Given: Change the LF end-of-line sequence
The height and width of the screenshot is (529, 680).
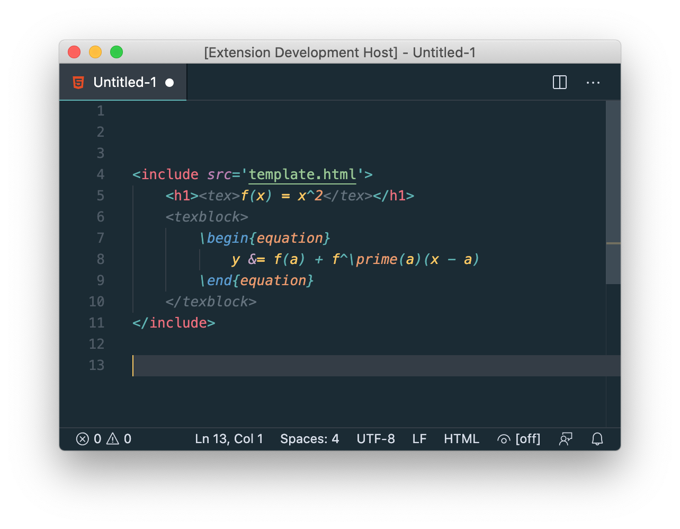Looking at the screenshot, I should pyautogui.click(x=419, y=439).
